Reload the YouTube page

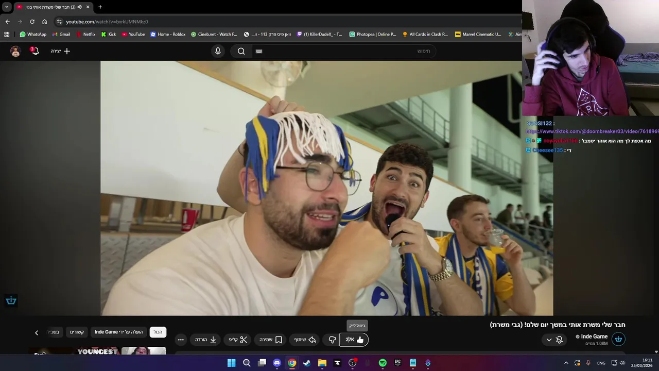(32, 22)
